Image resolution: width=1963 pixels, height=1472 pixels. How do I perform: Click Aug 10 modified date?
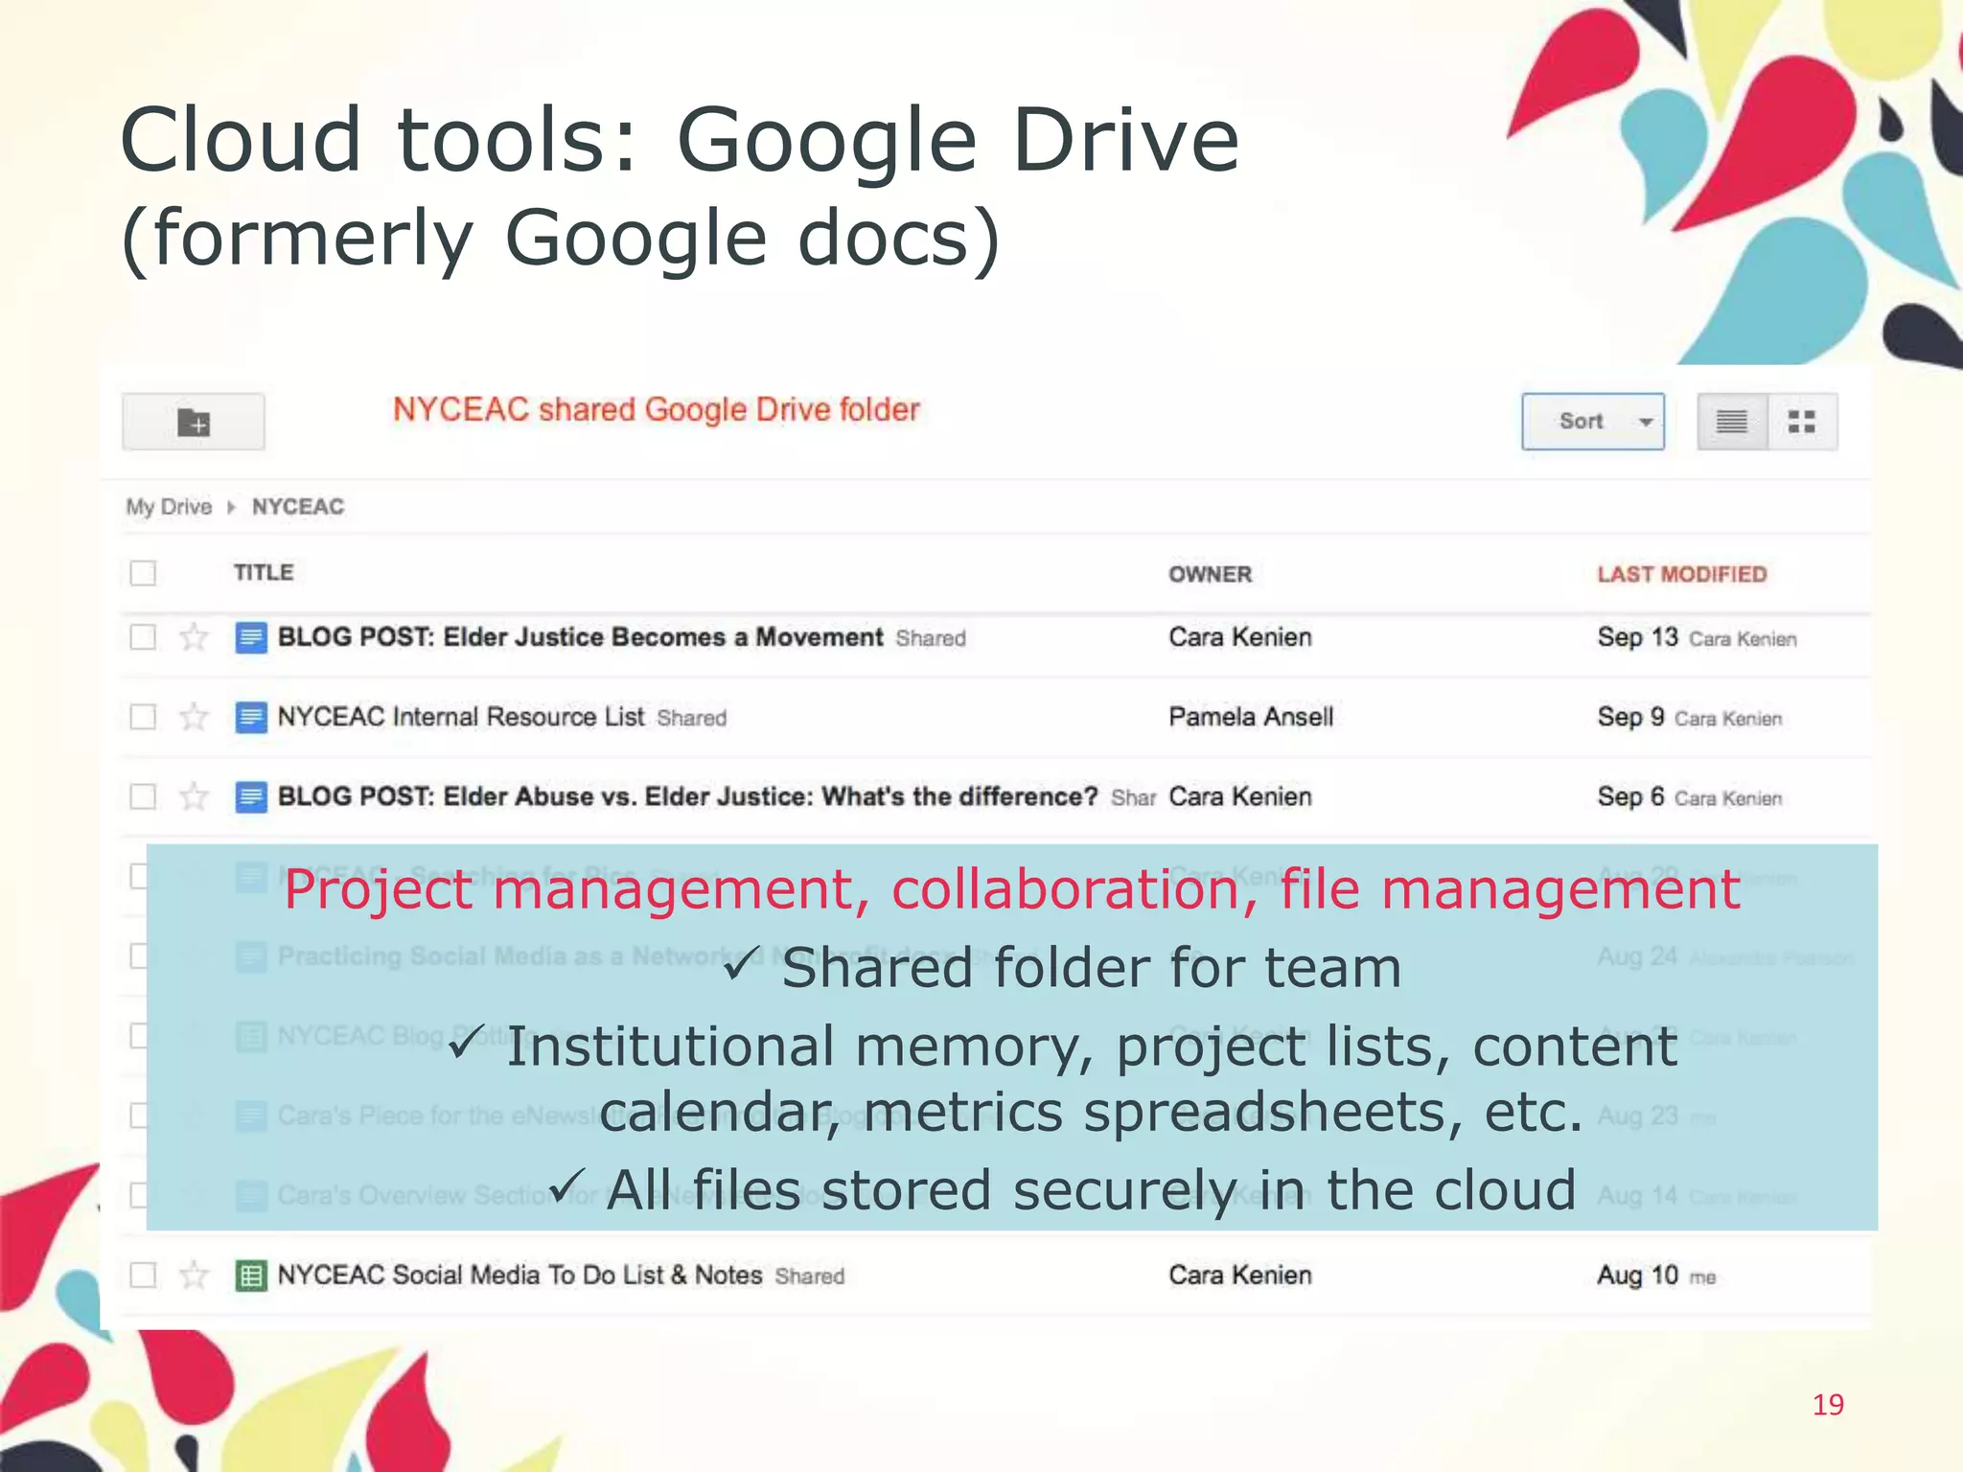click(1637, 1275)
